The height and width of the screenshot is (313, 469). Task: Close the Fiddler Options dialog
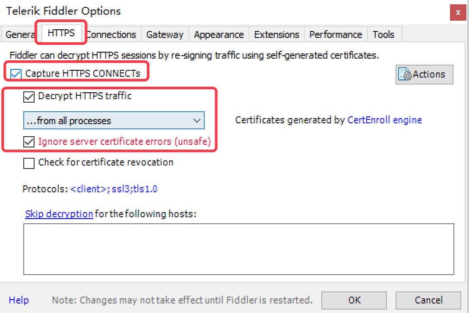(458, 13)
